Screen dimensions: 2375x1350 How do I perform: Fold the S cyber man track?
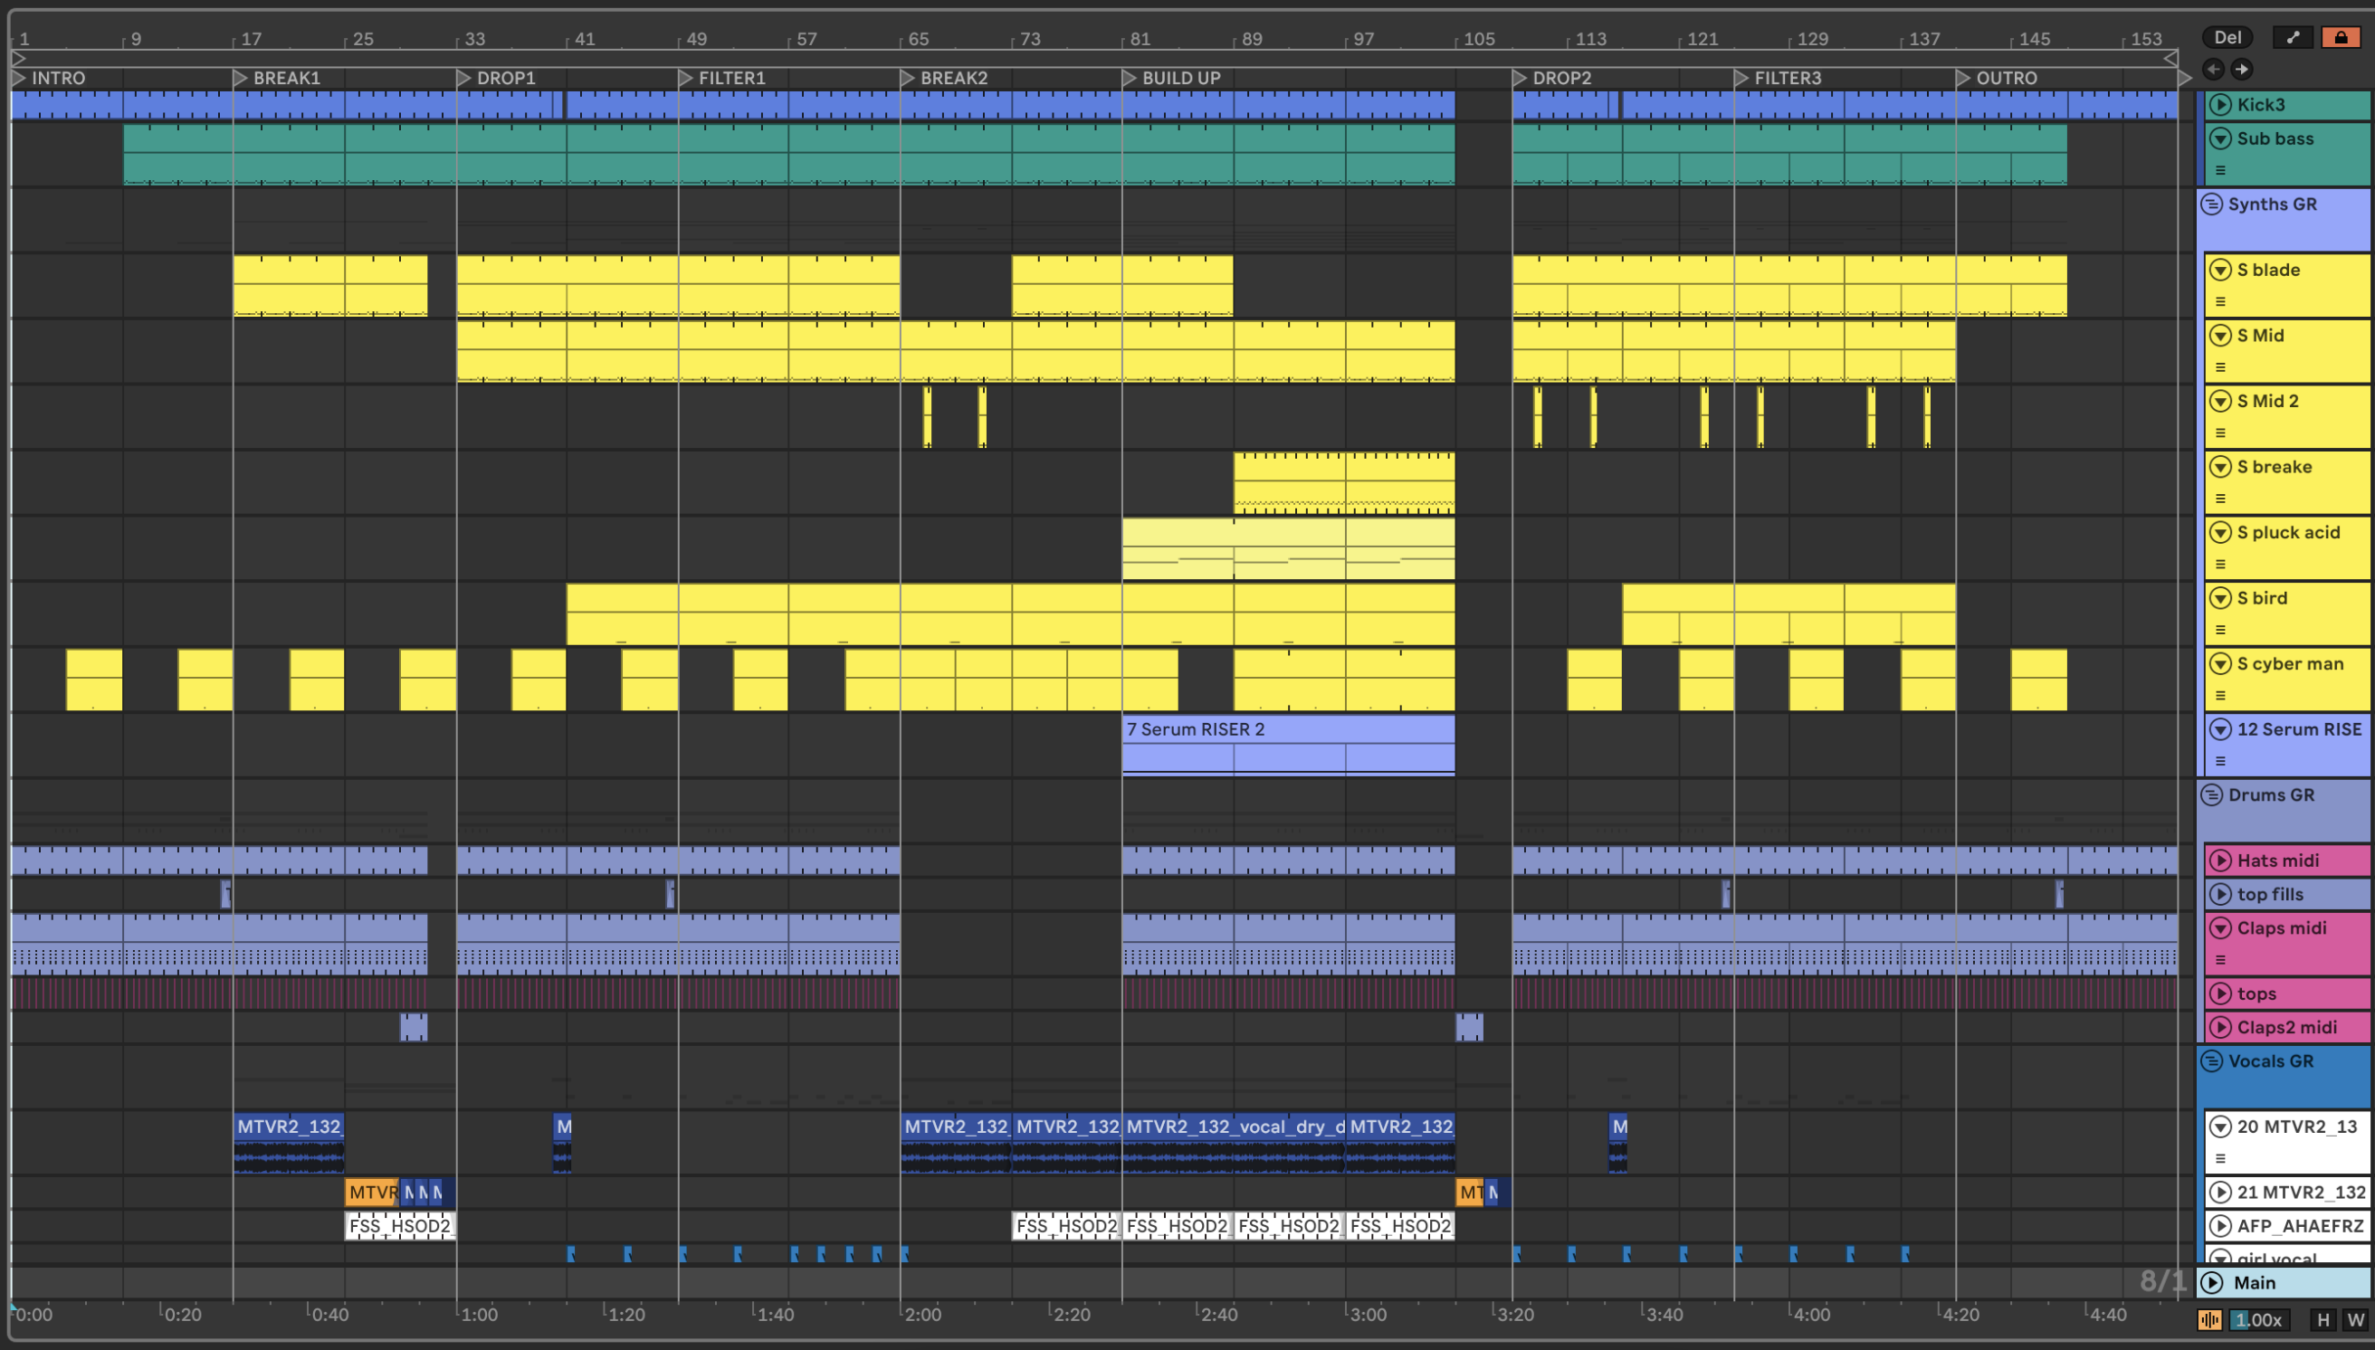point(2220,664)
